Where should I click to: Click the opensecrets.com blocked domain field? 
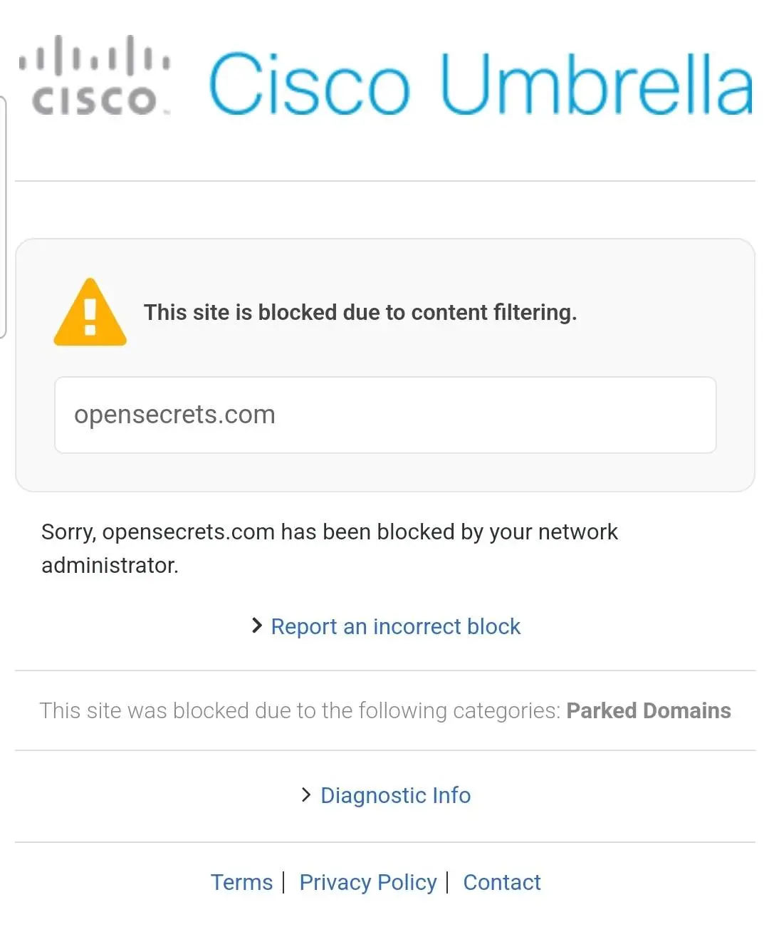point(385,415)
